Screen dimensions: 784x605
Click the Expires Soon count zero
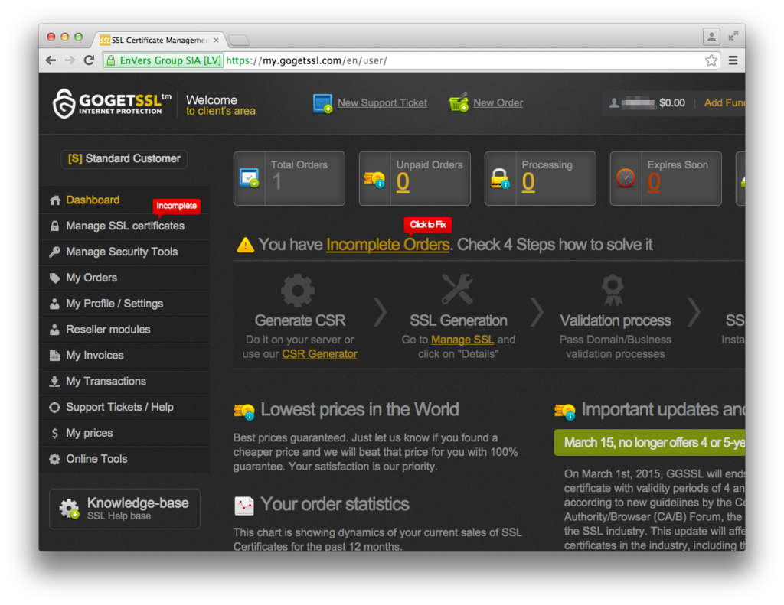pyautogui.click(x=654, y=182)
